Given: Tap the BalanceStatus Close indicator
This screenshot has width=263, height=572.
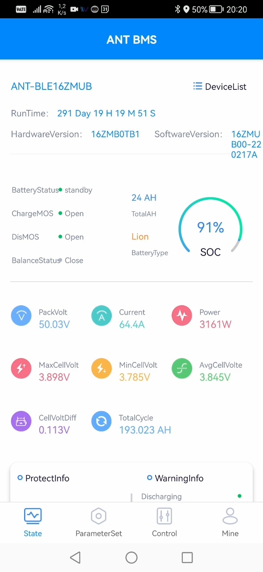Looking at the screenshot, I should pos(71,260).
